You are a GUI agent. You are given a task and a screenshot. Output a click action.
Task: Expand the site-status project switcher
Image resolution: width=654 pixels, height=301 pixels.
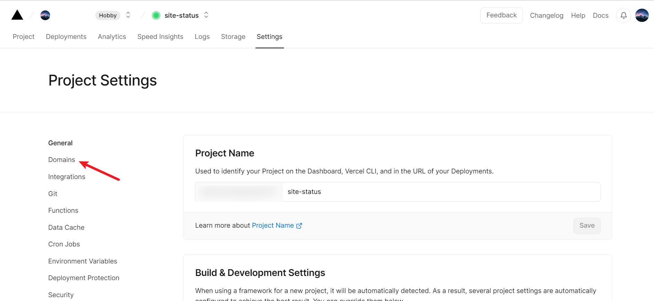coord(206,15)
